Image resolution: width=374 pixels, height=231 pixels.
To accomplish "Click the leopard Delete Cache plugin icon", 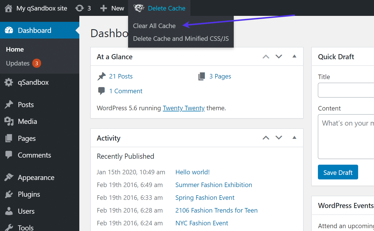I will point(139,8).
